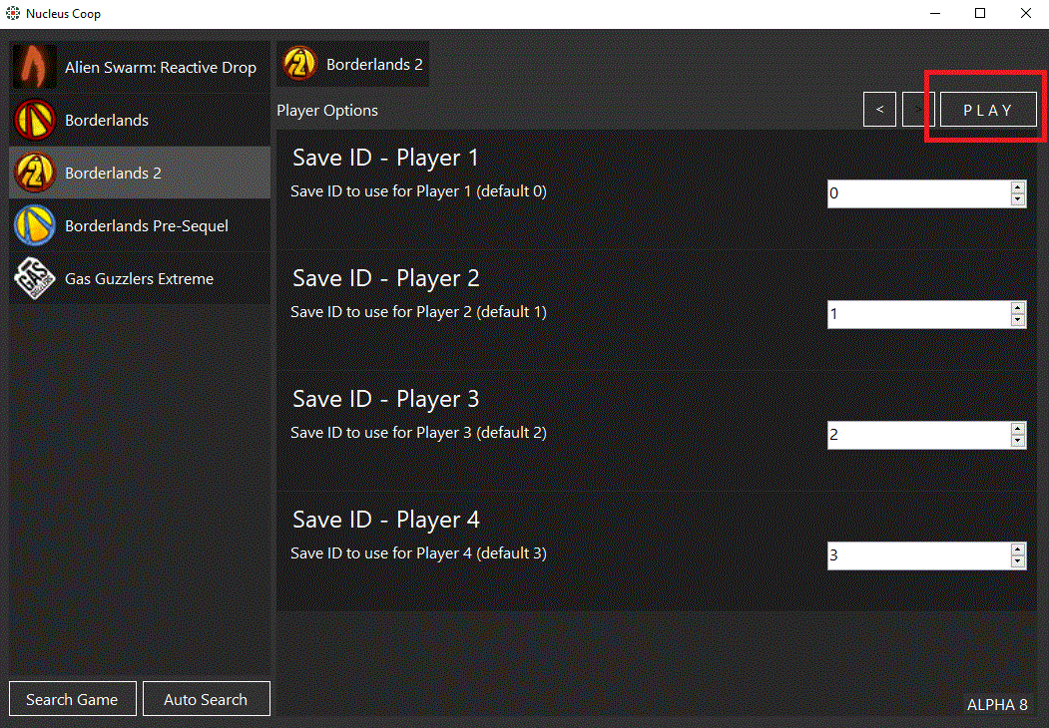Click the Borderlands 2 icon in game list
The width and height of the screenshot is (1049, 728).
(35, 173)
